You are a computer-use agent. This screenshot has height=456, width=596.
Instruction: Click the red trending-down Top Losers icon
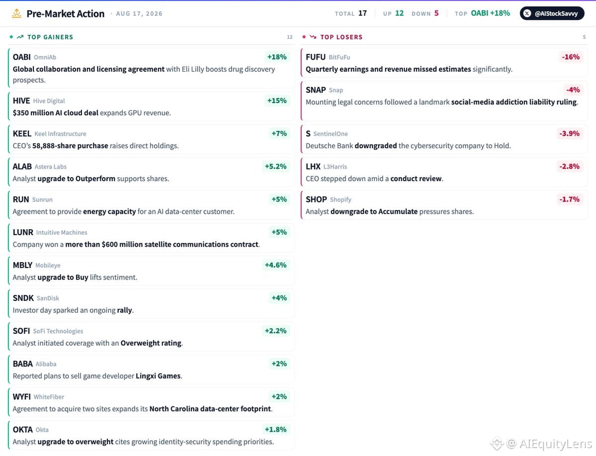pos(313,37)
